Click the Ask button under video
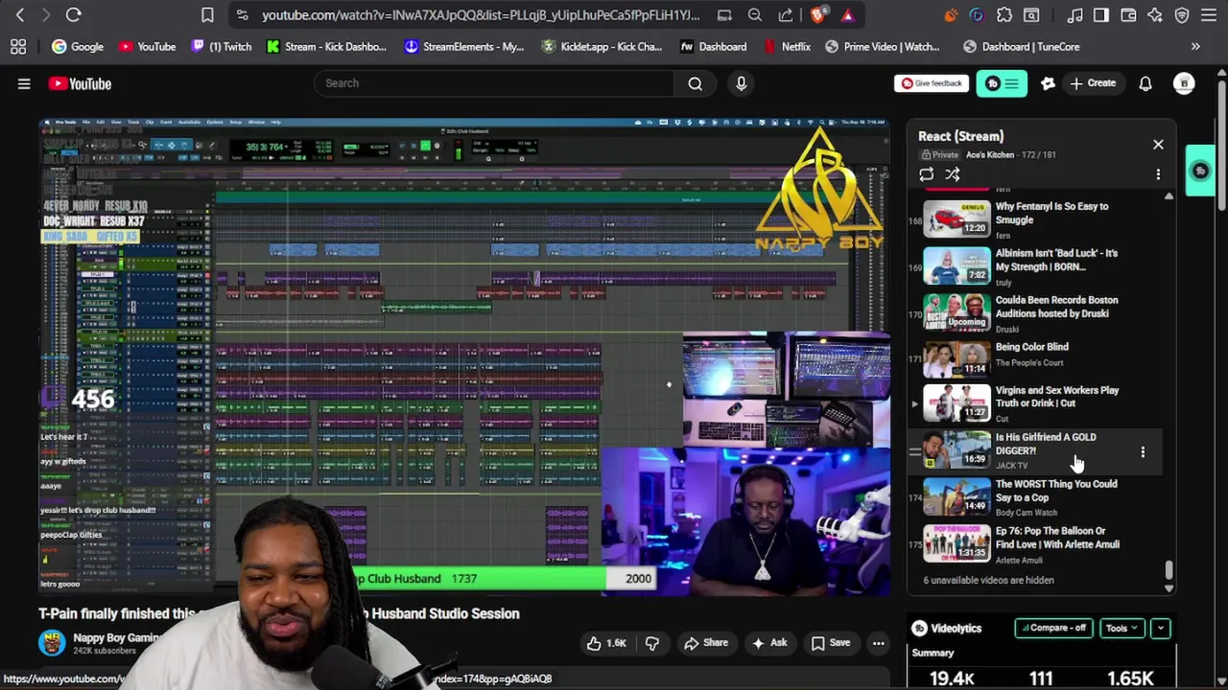This screenshot has width=1228, height=690. coord(769,643)
